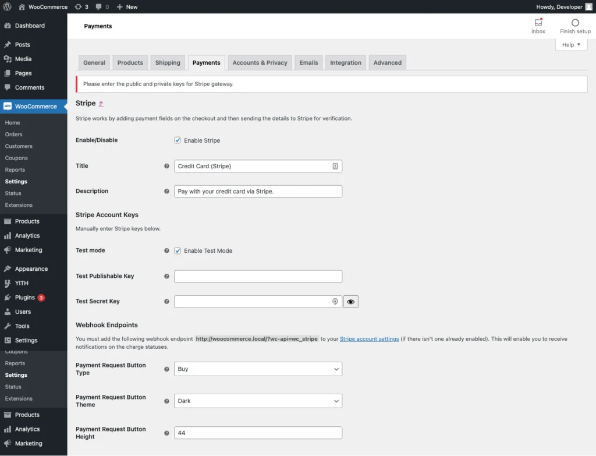Open Status in the upper WooCommerce submenu
596x456 pixels.
click(13, 193)
